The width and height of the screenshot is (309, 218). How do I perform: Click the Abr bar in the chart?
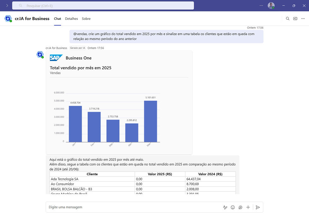click(132, 133)
